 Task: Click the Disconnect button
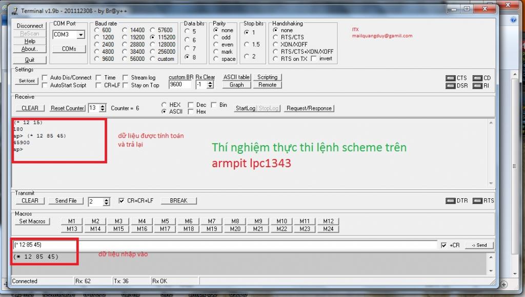30,26
